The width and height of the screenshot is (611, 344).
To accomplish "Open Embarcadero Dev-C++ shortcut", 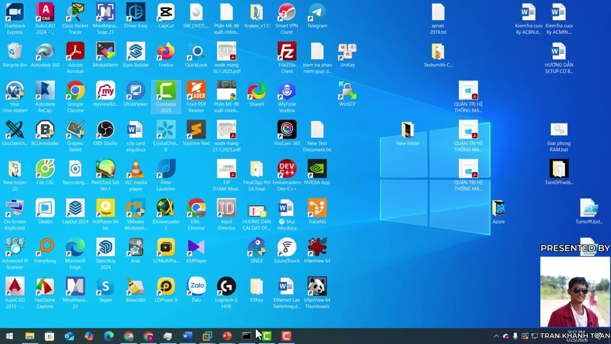I will (x=287, y=176).
